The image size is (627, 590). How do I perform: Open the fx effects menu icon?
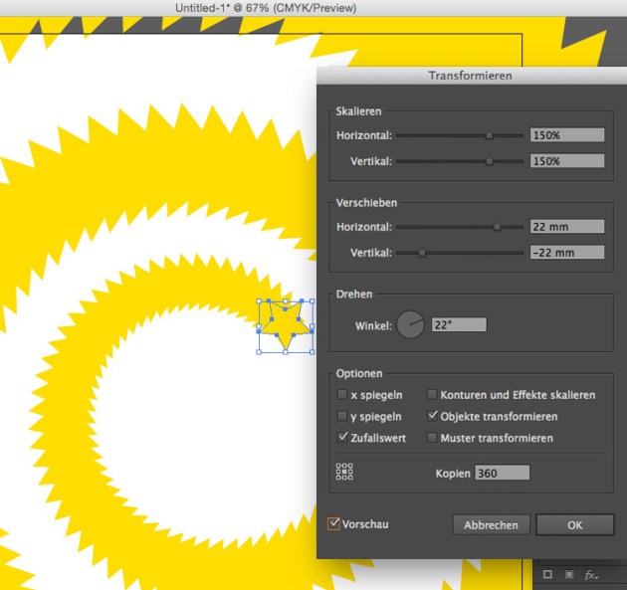pos(591,575)
